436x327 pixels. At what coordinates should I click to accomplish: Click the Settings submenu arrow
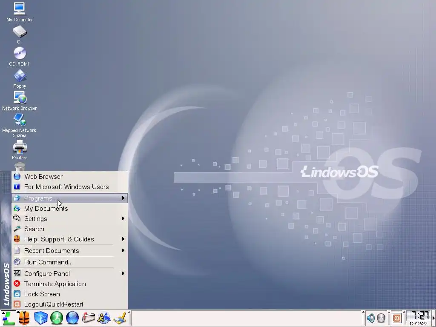tap(123, 218)
